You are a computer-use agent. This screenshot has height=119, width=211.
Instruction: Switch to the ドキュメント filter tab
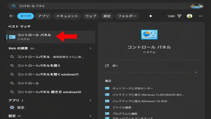(x=67, y=16)
